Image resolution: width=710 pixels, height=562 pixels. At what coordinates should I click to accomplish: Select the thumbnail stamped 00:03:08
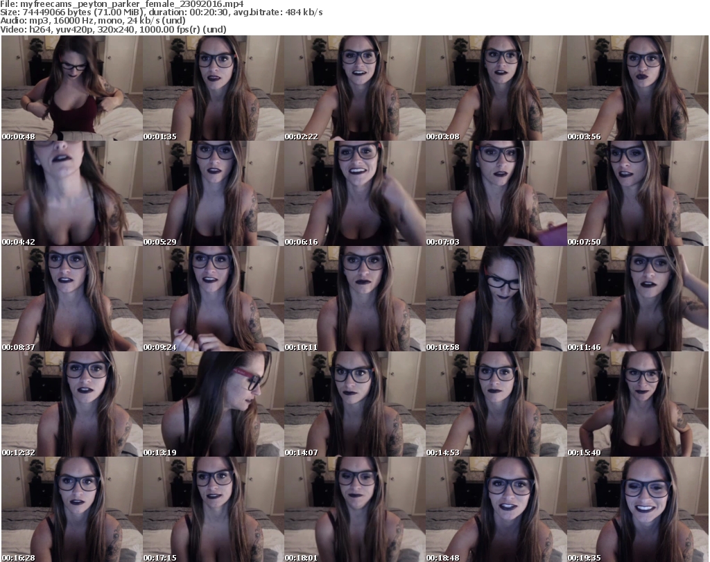coord(496,88)
